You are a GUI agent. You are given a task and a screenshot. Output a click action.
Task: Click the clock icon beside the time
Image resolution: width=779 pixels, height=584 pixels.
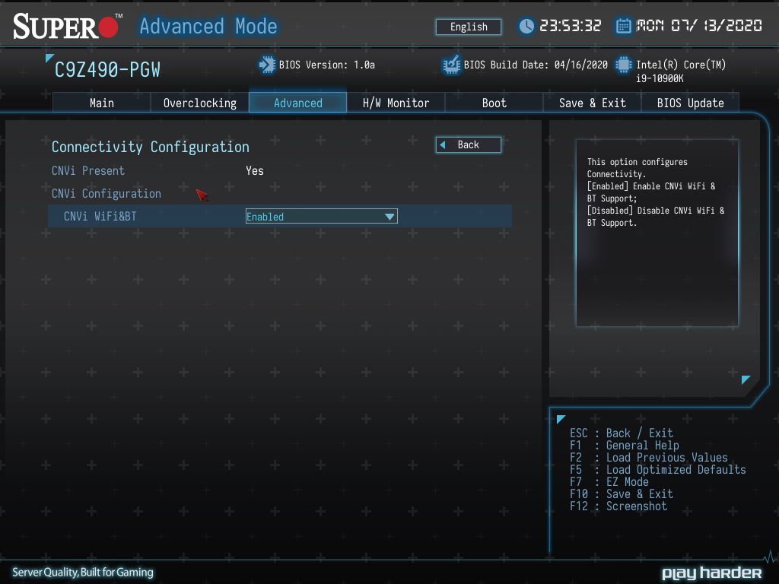pyautogui.click(x=526, y=26)
